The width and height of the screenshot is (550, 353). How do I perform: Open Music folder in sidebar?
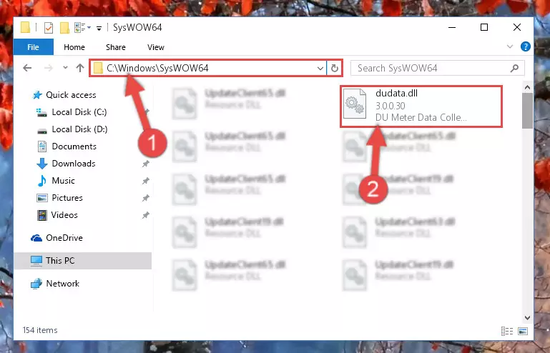point(63,181)
